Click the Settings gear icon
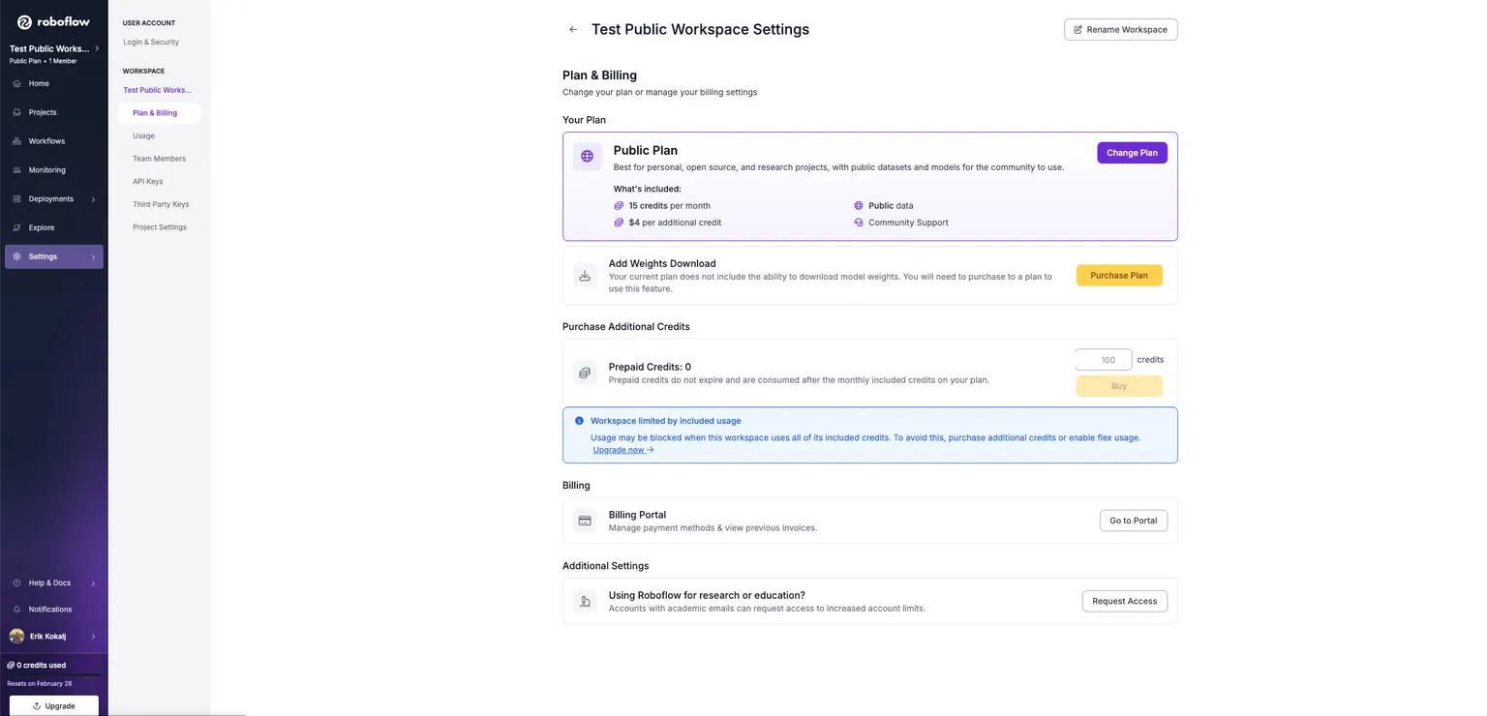The height and width of the screenshot is (716, 1487). tap(17, 256)
